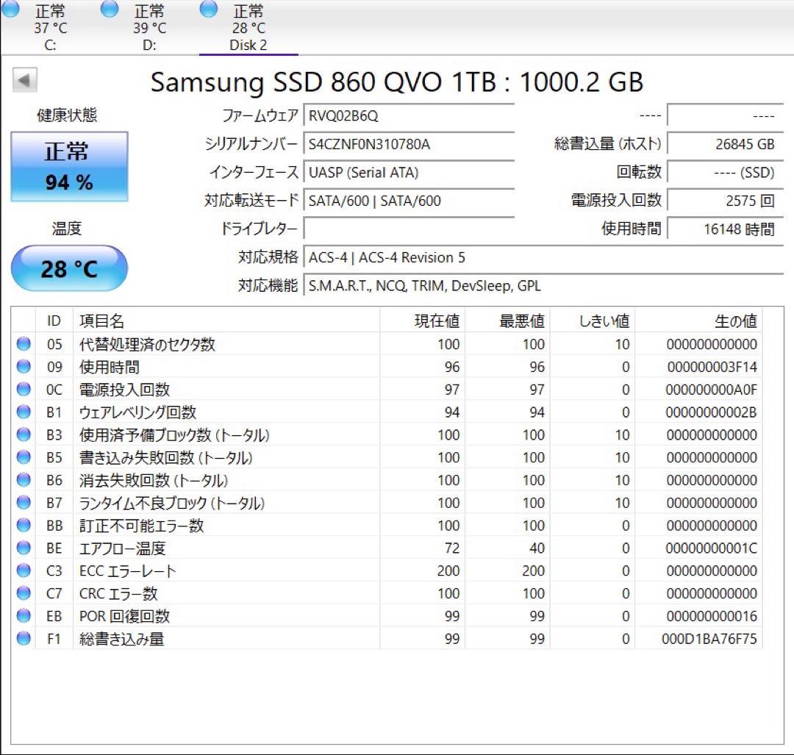The width and height of the screenshot is (794, 755).
Task: Click status circle for Disk 2
Action: [209, 9]
